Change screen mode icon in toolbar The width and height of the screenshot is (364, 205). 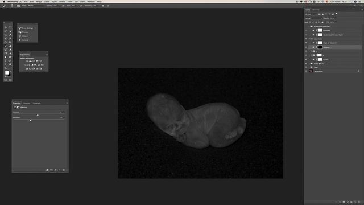[10, 80]
